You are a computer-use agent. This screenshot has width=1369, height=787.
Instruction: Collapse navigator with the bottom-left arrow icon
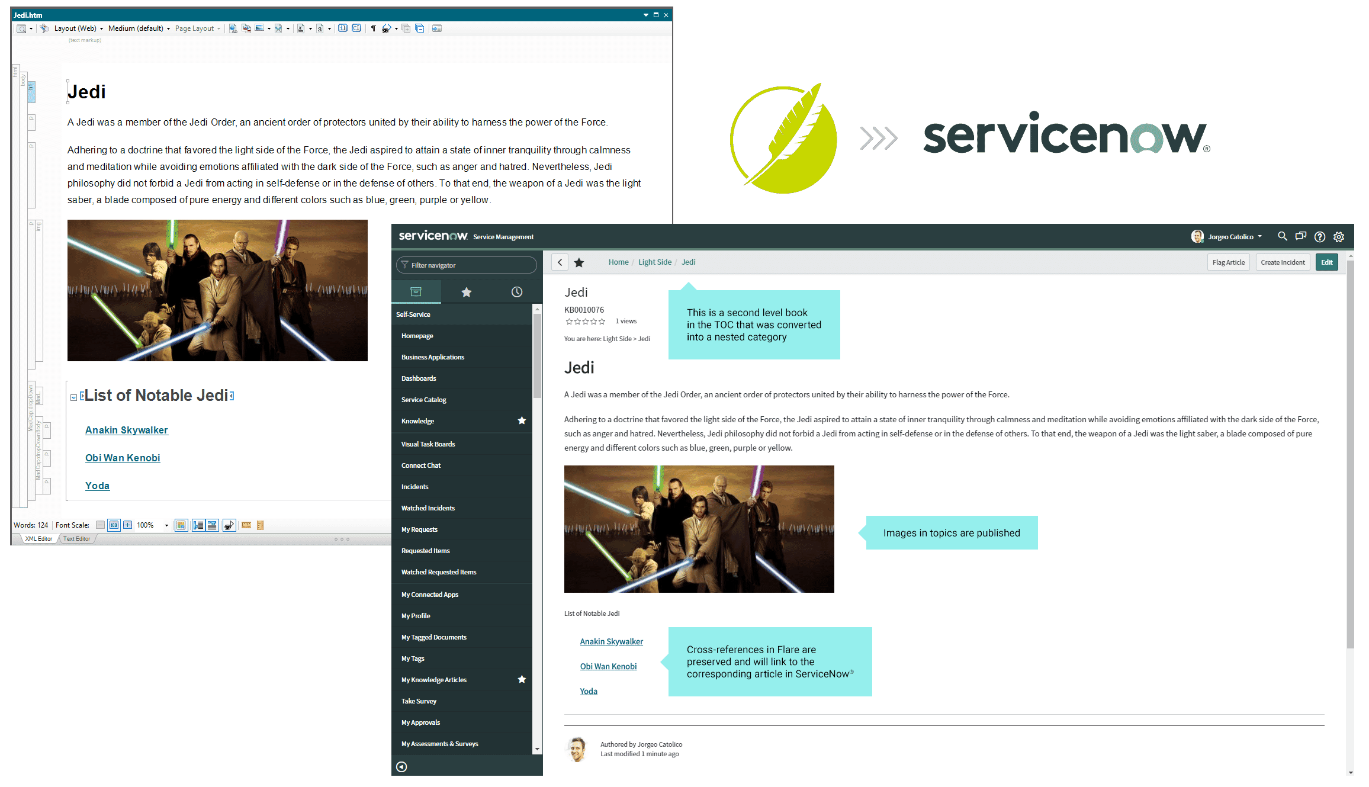tap(401, 767)
